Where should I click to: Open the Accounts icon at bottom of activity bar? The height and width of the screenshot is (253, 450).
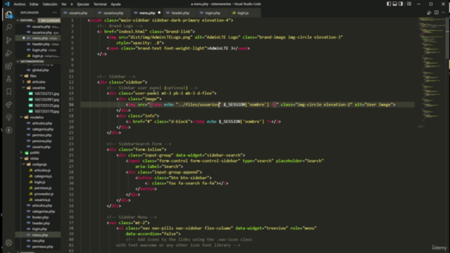tap(8, 242)
